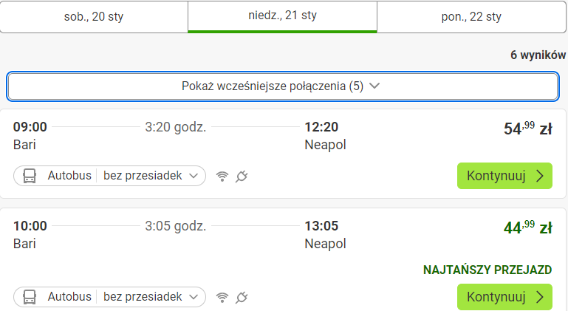Click the arrow icon in second Kontynuuj button
Viewport: 568px width, 311px height.
pyautogui.click(x=540, y=297)
